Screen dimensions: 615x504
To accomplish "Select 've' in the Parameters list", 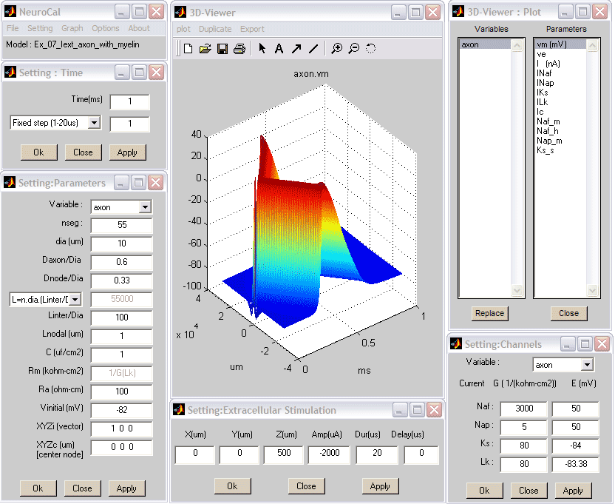I will click(x=541, y=54).
